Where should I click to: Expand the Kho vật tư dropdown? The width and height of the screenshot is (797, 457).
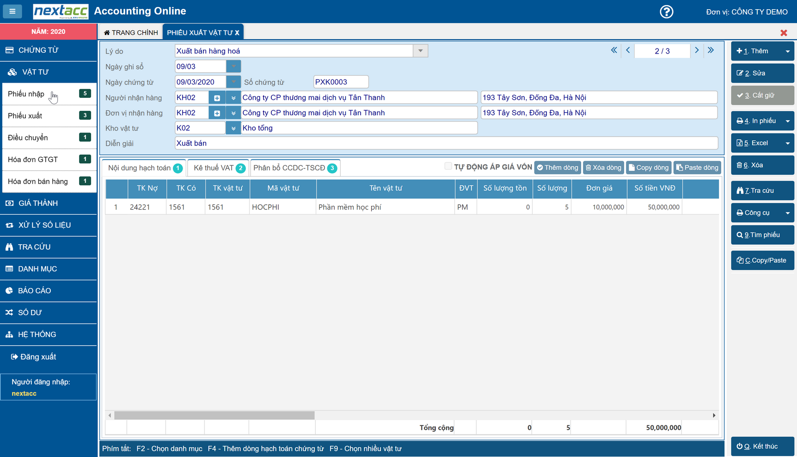(233, 128)
